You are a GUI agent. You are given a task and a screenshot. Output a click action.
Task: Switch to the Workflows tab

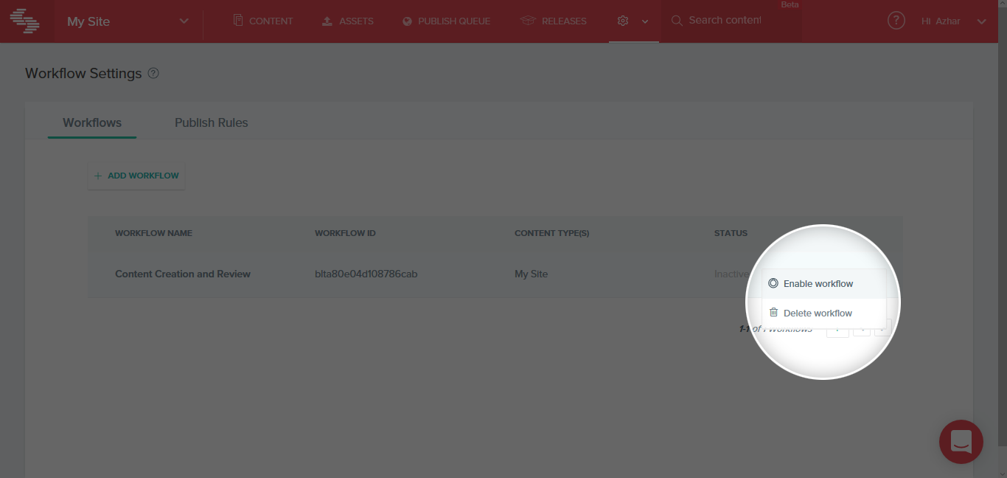[92, 122]
